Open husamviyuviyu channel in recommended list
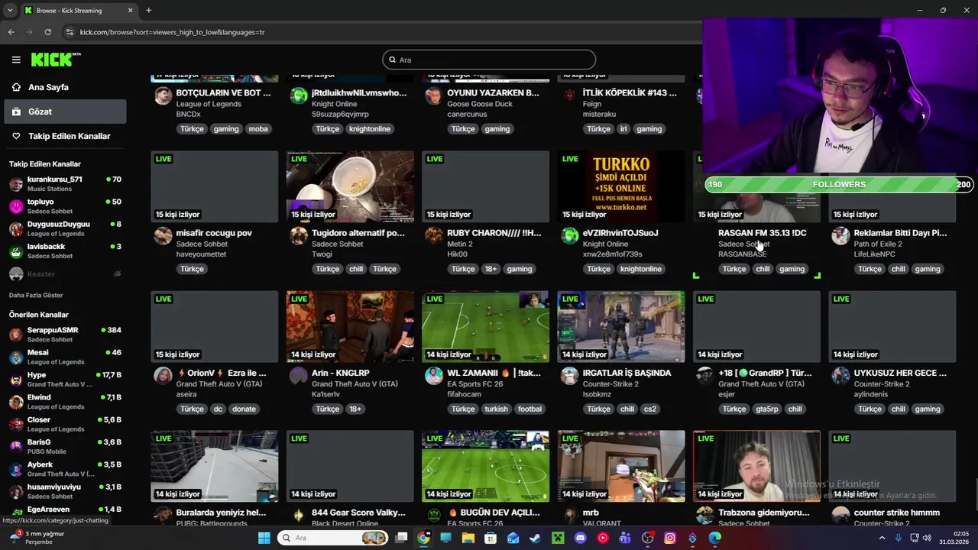 pos(65,492)
